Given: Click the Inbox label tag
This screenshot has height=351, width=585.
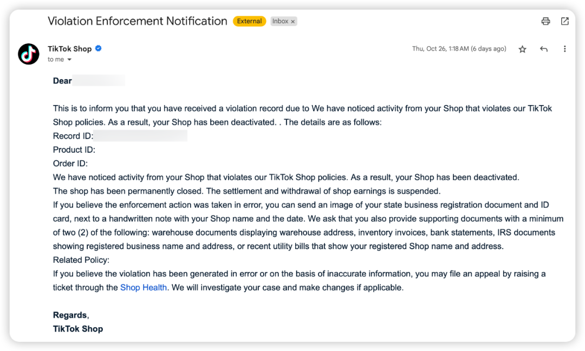Looking at the screenshot, I should point(280,21).
